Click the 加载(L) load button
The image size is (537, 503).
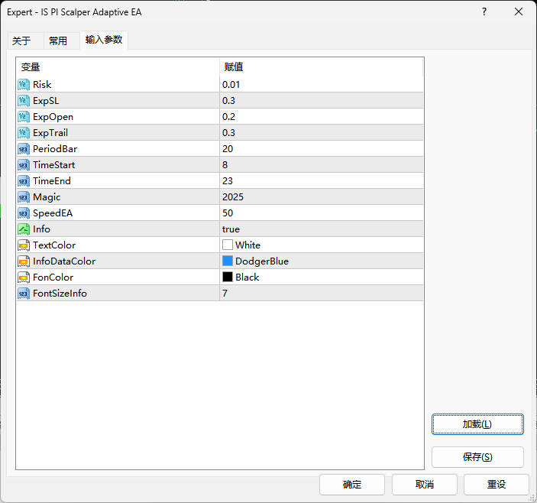tap(477, 424)
